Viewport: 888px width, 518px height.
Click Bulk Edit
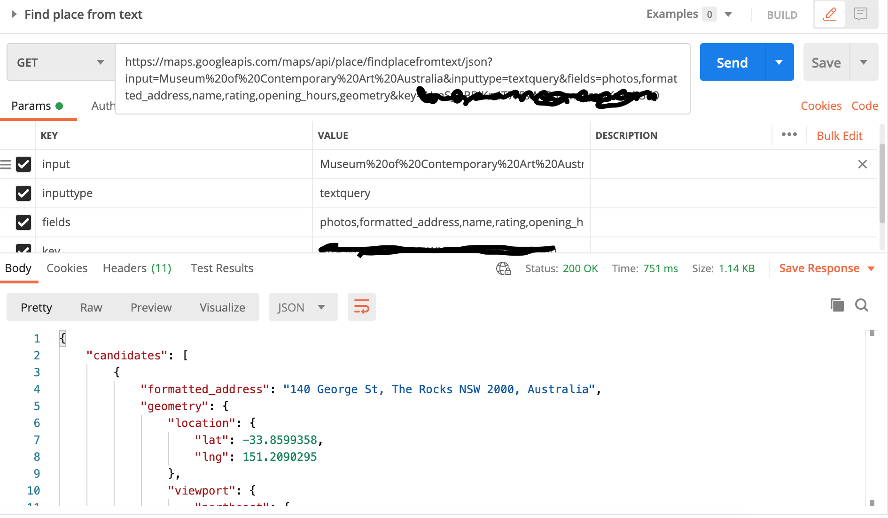[839, 136]
